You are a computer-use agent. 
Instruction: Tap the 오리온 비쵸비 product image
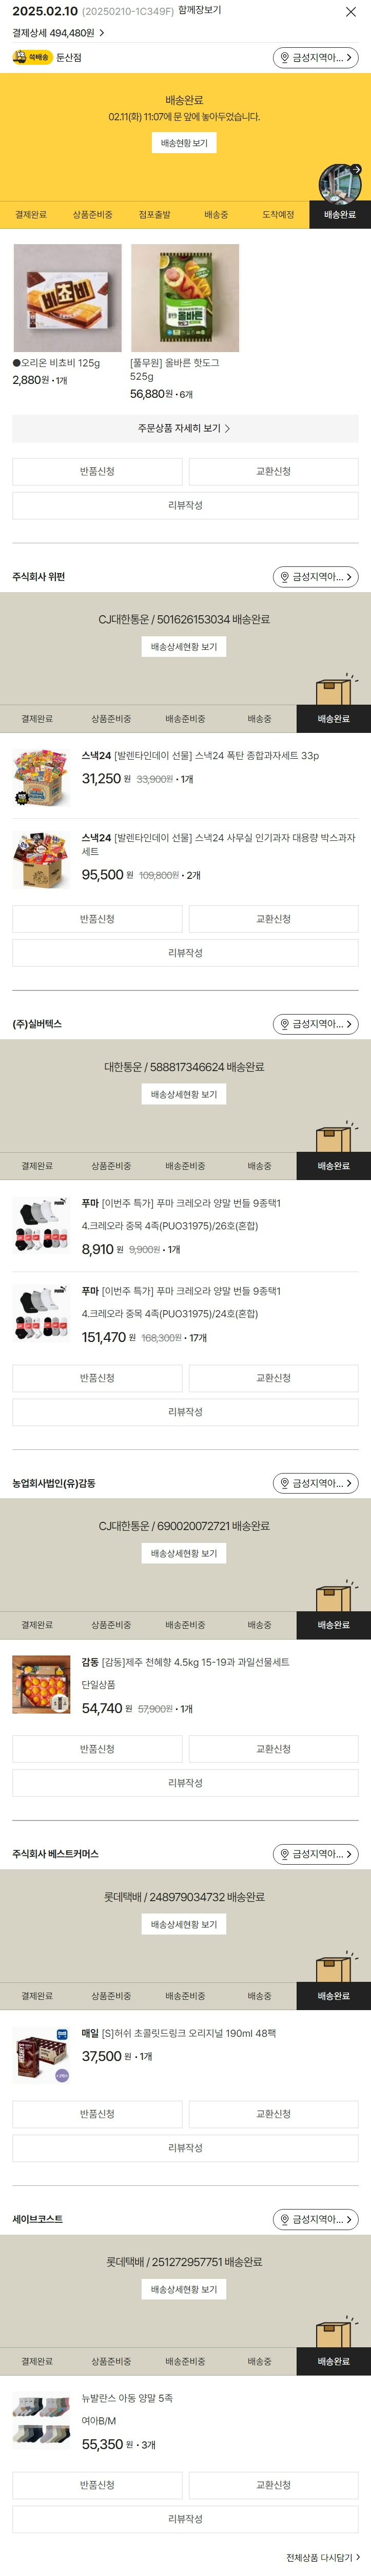point(68,298)
